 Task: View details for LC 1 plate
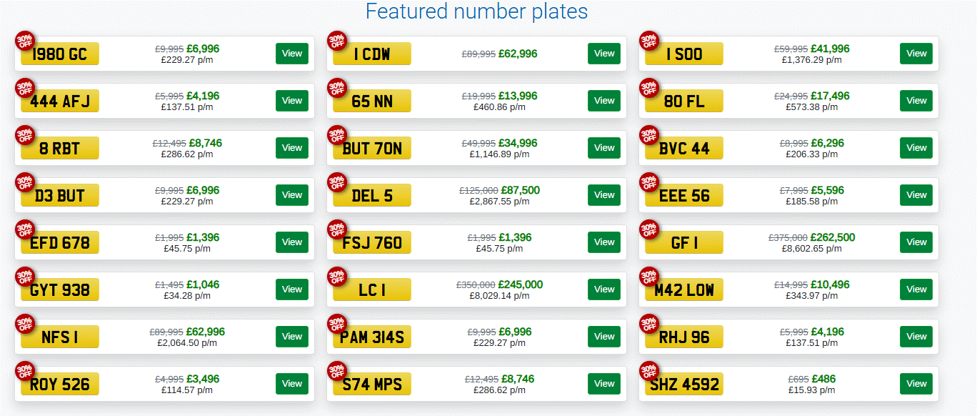coord(604,289)
